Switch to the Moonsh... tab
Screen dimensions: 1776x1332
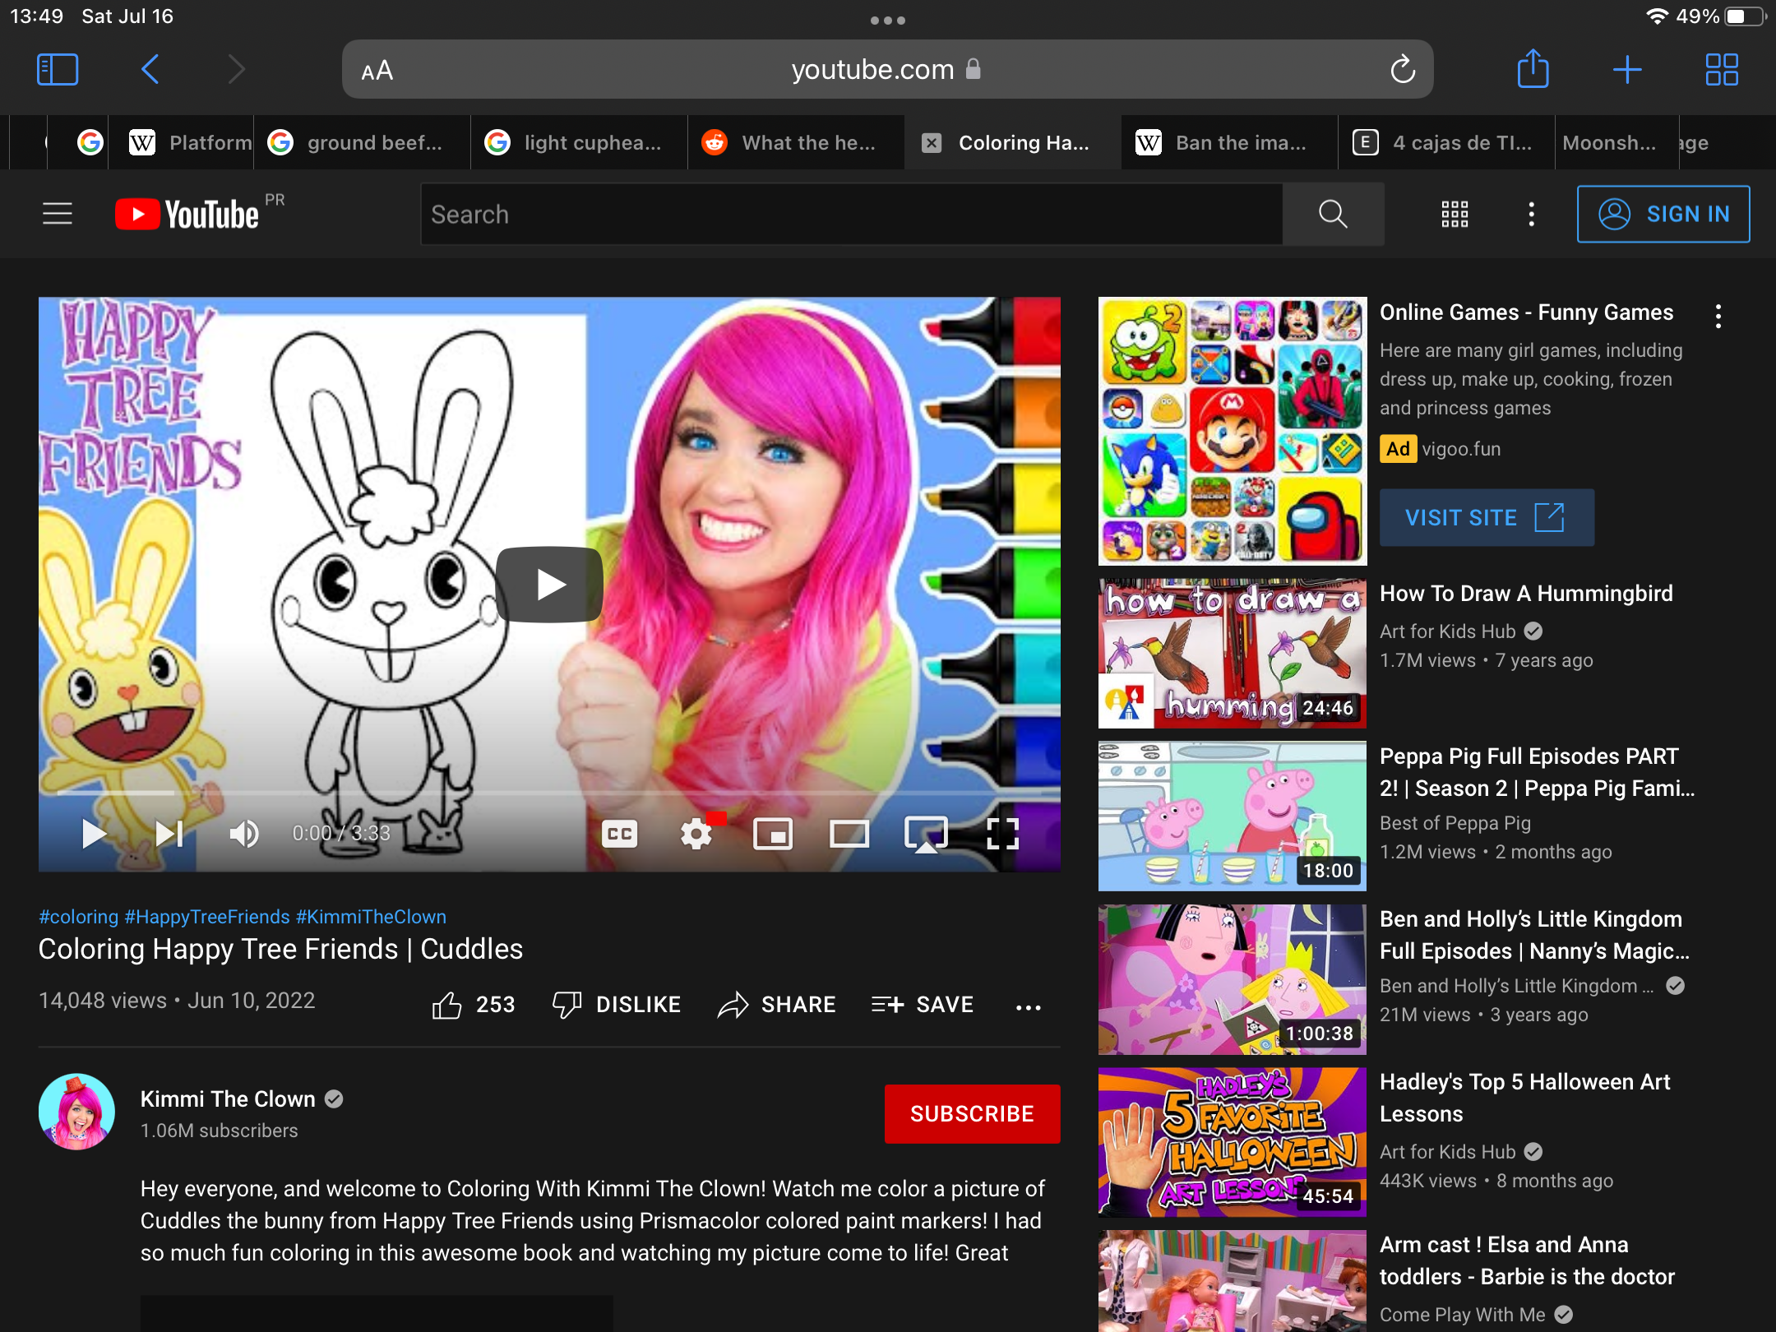(x=1615, y=143)
